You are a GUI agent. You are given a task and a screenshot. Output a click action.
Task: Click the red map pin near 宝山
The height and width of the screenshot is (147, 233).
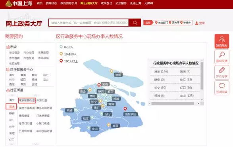(99, 85)
